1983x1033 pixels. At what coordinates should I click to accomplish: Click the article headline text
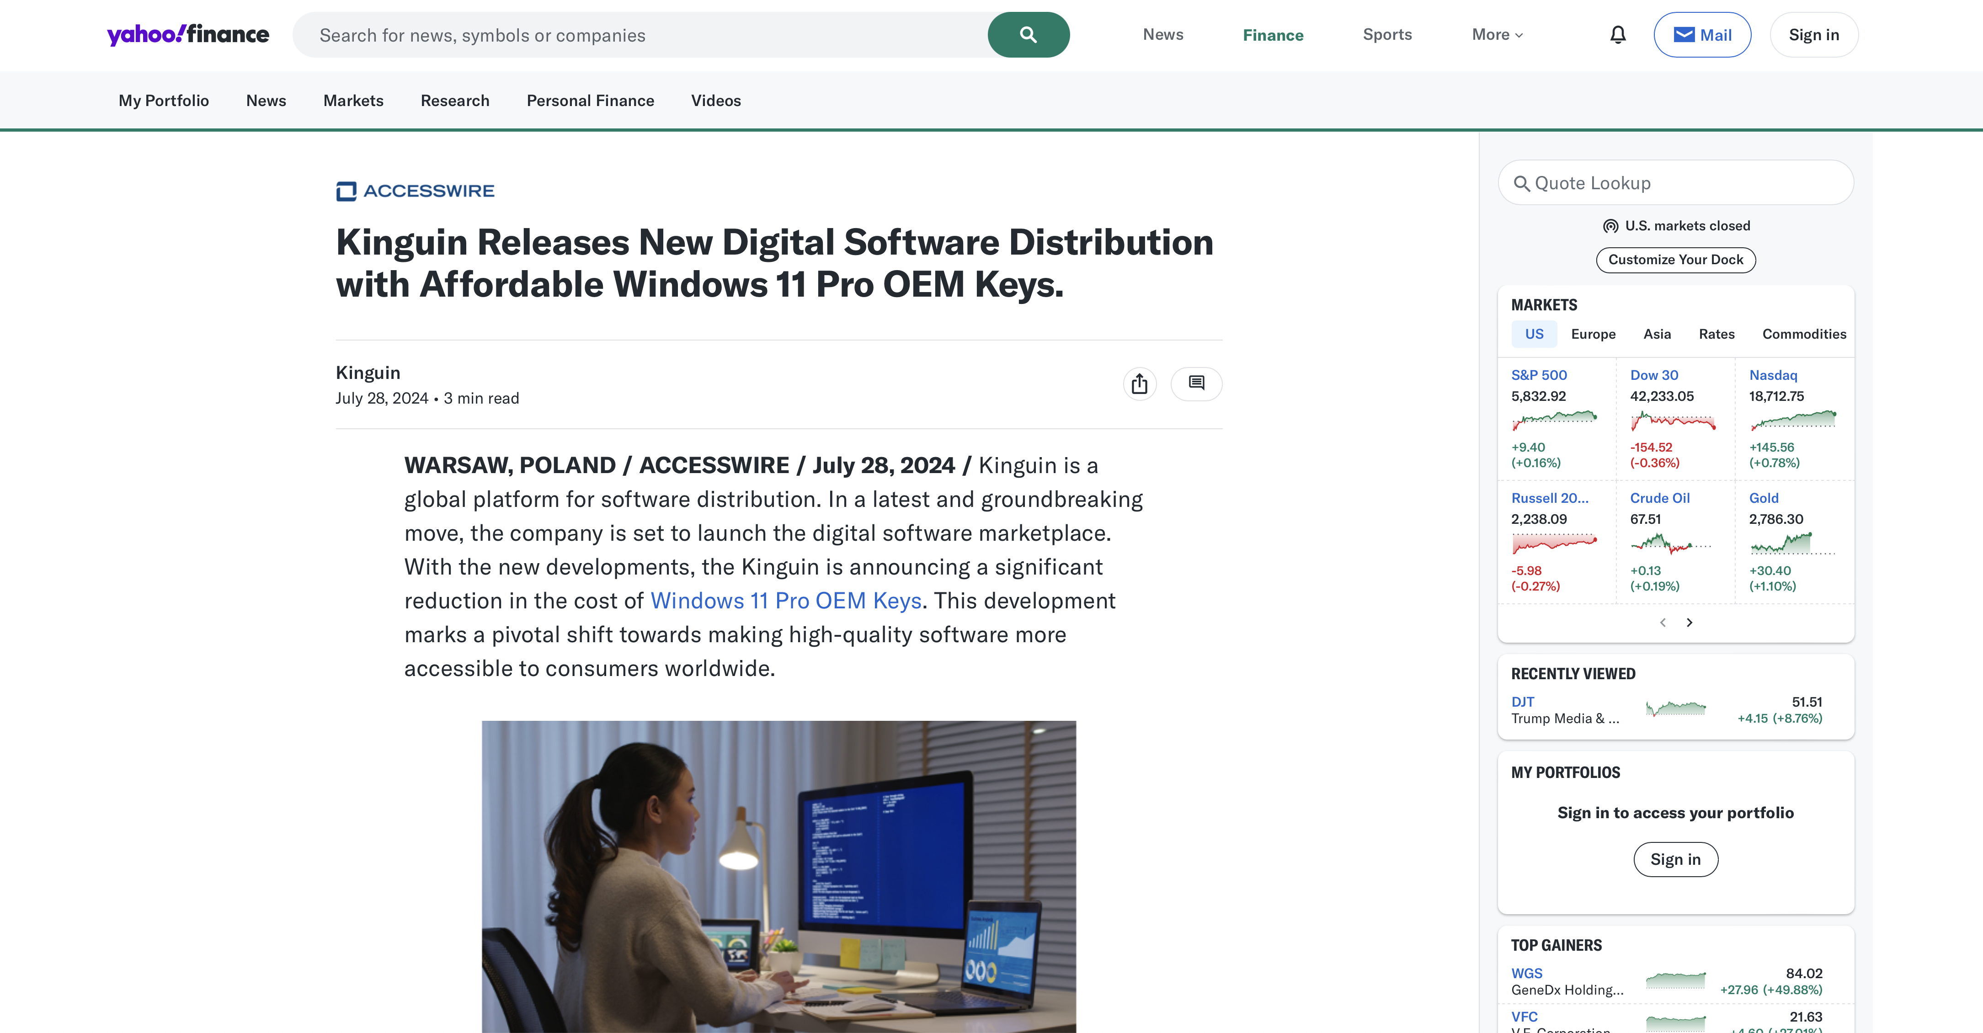click(774, 263)
